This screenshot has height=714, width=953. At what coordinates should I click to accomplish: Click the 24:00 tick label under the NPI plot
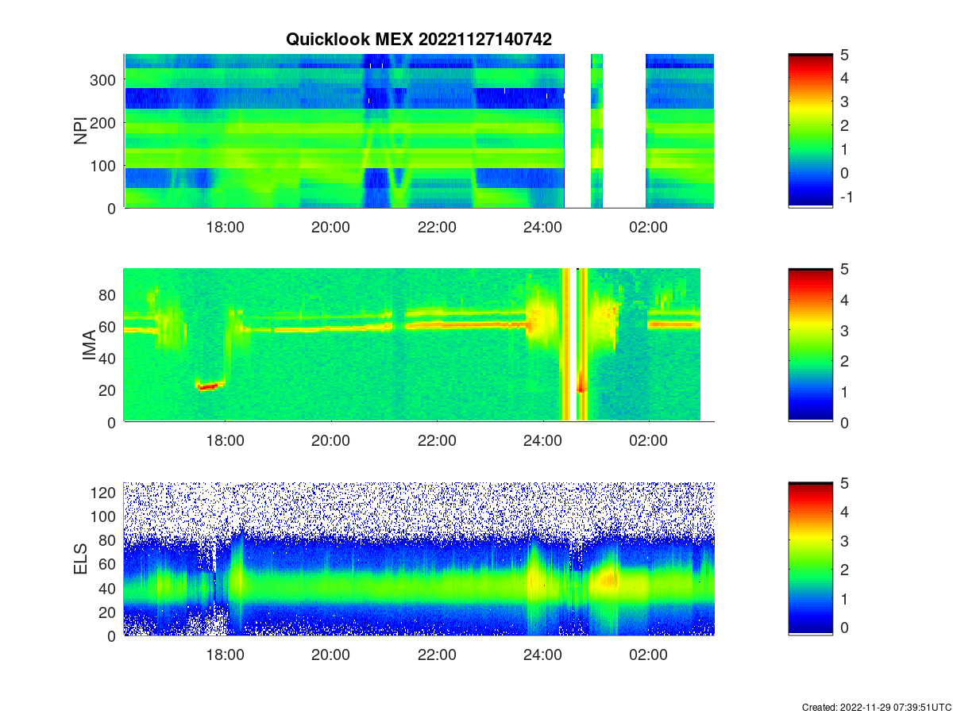(x=542, y=228)
